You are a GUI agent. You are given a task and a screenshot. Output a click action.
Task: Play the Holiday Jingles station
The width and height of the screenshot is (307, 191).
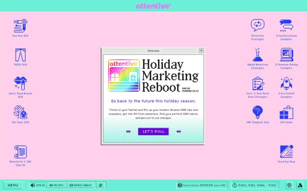[x=81, y=185]
